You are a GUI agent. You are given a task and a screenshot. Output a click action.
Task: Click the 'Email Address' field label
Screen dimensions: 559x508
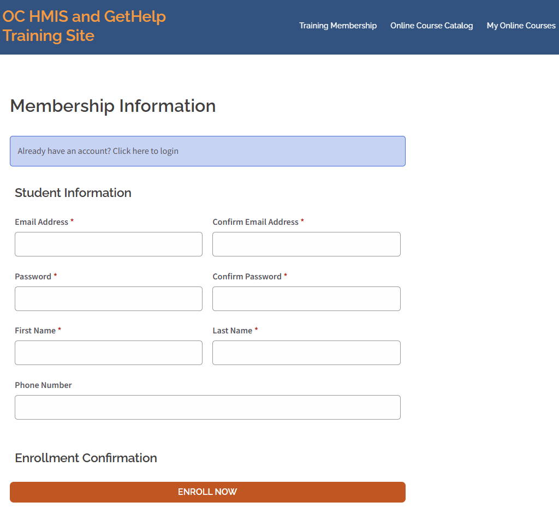(41, 222)
